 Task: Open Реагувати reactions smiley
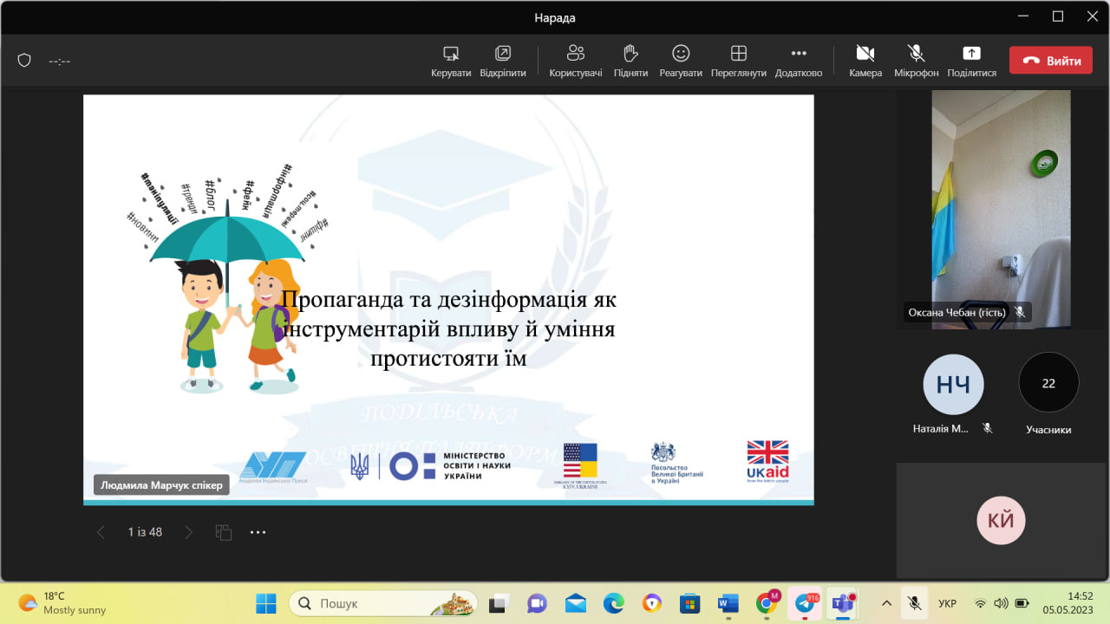coord(681,54)
